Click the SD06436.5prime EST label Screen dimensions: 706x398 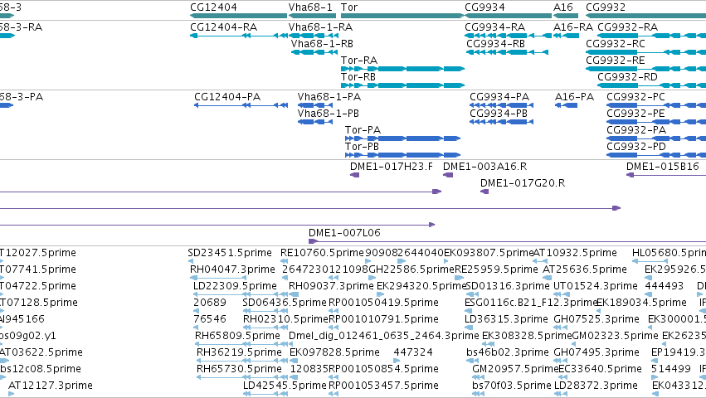click(284, 303)
